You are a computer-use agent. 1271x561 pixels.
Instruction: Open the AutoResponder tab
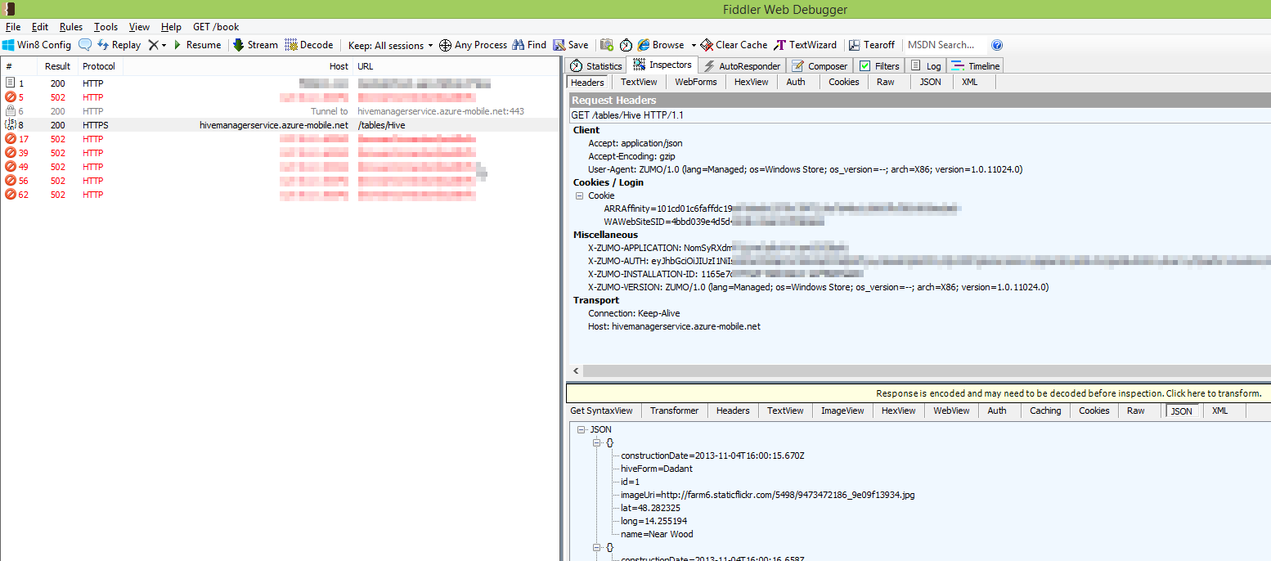[x=742, y=66]
